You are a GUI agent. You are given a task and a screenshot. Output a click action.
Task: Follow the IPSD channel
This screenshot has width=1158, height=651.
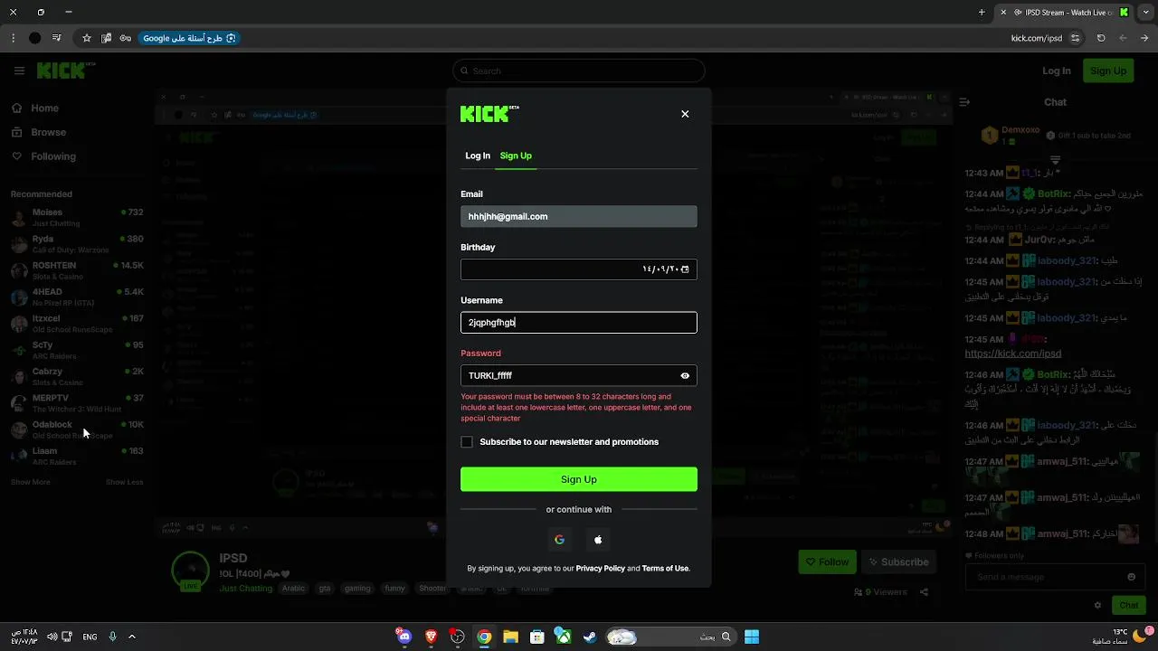(x=827, y=561)
